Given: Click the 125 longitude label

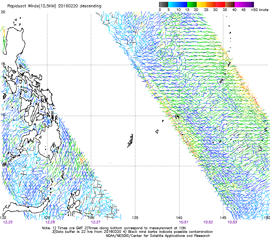Looking at the screenshot, I should point(47,217).
